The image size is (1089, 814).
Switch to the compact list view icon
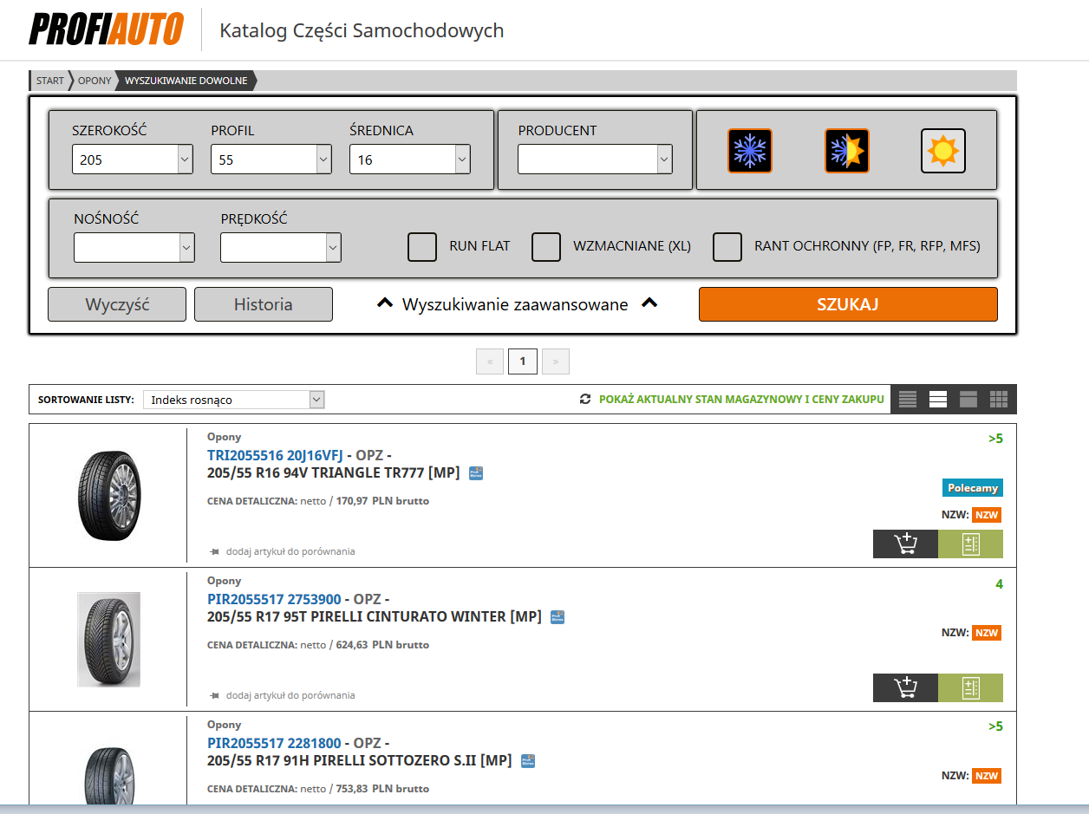(908, 400)
